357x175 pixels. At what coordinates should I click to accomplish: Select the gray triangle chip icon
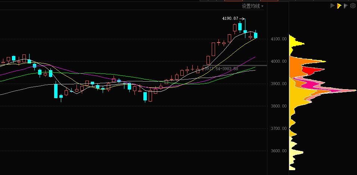(x=346, y=6)
